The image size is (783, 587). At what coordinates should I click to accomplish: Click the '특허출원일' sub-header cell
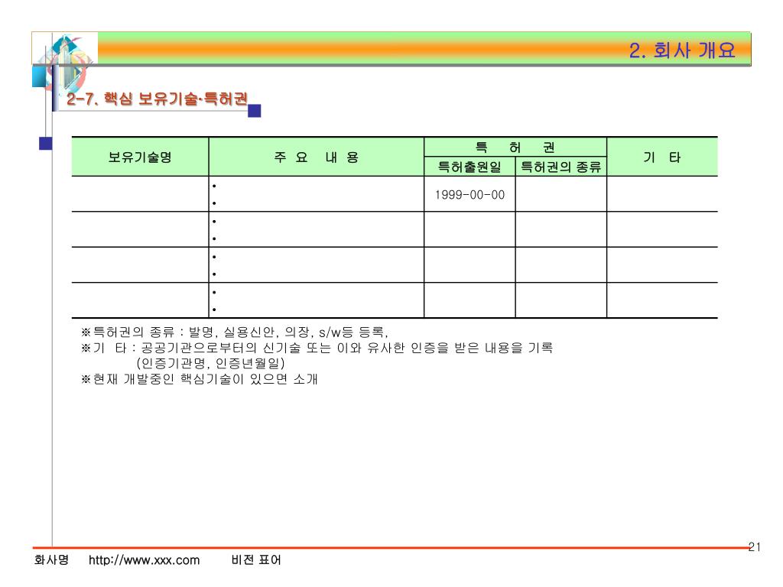point(469,166)
